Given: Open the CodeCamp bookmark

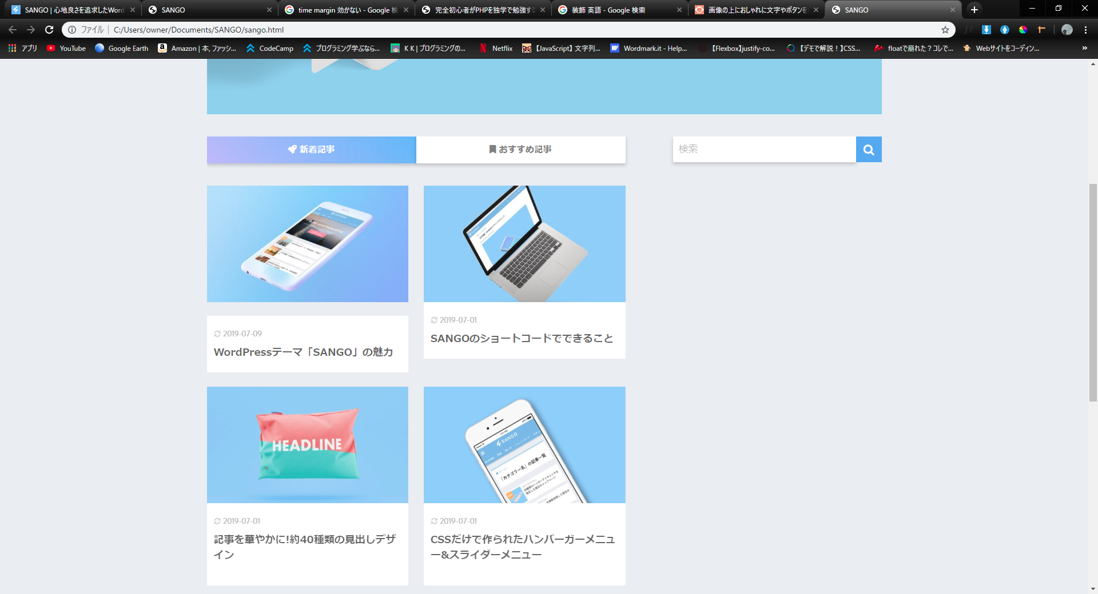Looking at the screenshot, I should pos(269,49).
